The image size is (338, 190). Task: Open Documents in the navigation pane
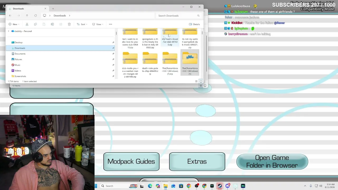click(x=20, y=54)
